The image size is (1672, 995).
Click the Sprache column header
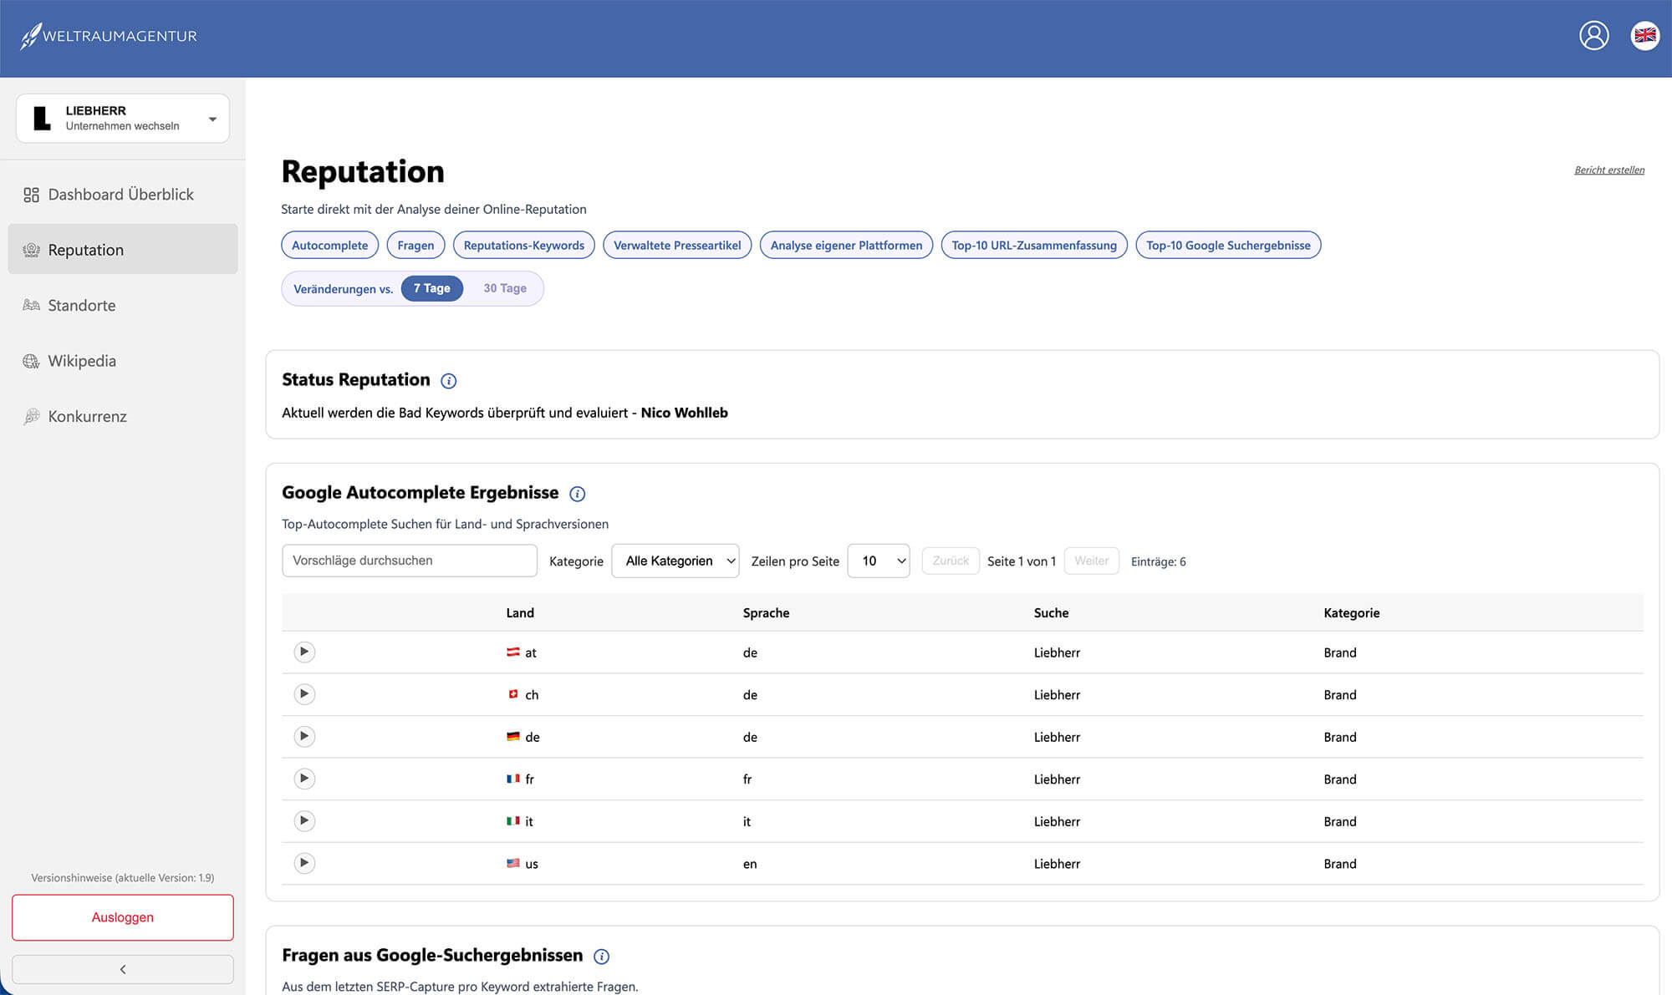(766, 613)
